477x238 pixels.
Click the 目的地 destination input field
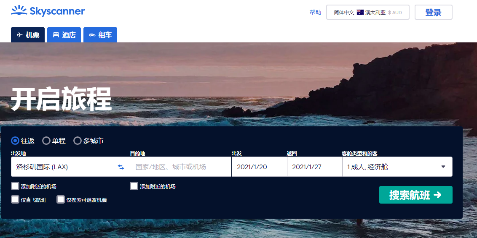point(181,167)
